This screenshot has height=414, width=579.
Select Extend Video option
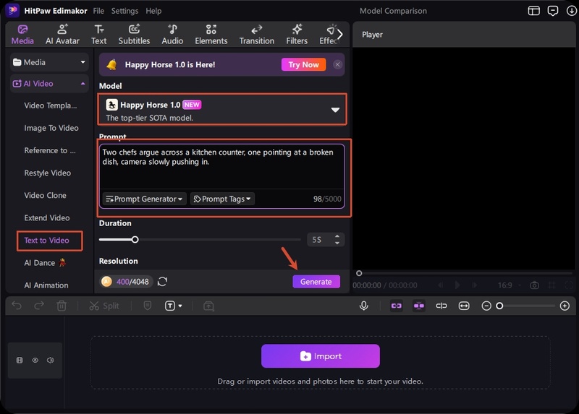click(47, 218)
